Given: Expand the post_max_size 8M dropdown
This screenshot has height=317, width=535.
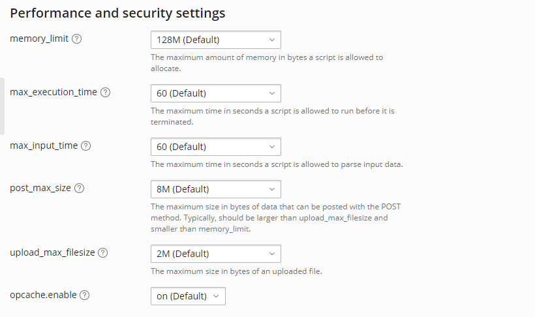Looking at the screenshot, I should 215,190.
